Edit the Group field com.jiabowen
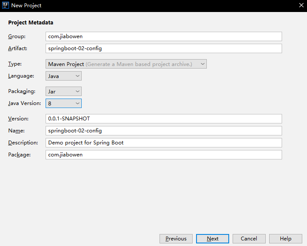This screenshot has height=246, width=307. coord(164,36)
